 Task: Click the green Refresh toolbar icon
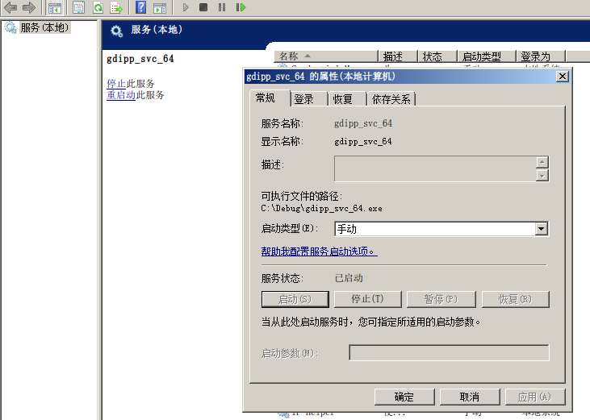pos(98,7)
